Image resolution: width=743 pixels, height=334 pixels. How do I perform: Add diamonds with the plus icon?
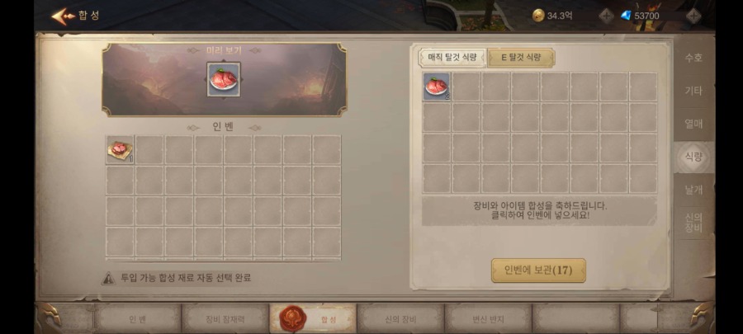pyautogui.click(x=693, y=16)
